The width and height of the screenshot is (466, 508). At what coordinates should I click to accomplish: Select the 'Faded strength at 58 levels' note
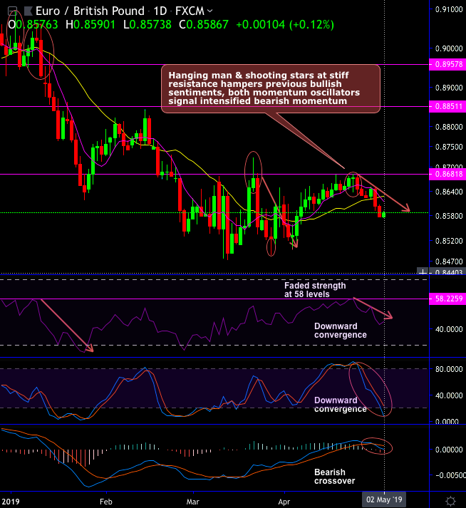pos(315,290)
